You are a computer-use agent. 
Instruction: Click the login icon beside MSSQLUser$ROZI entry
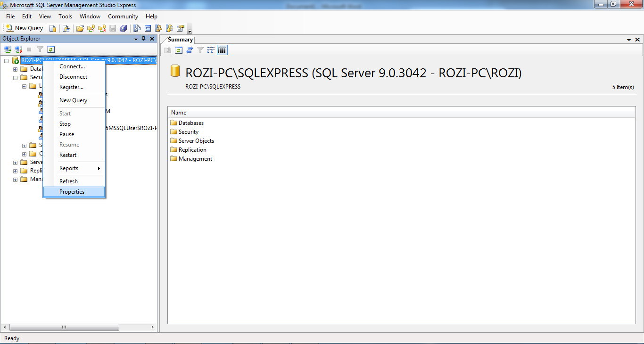41,128
